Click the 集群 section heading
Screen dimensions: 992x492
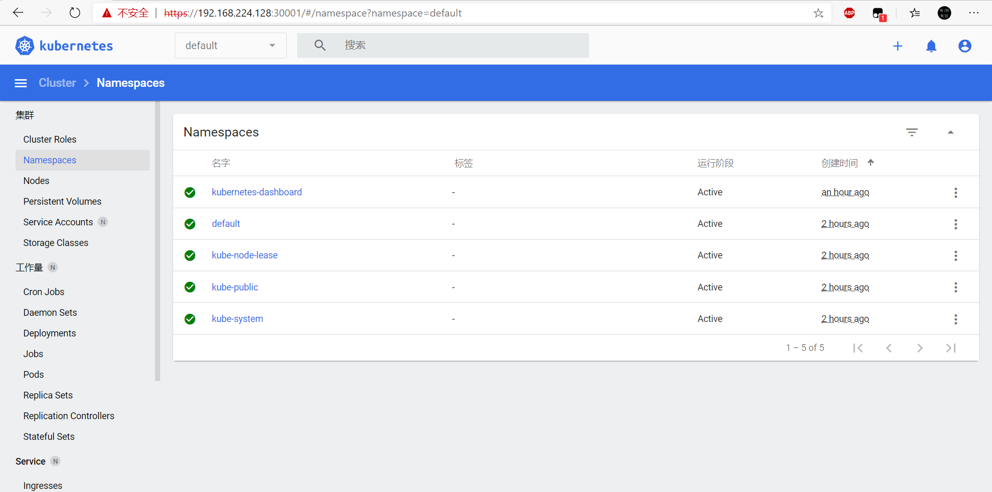(24, 115)
